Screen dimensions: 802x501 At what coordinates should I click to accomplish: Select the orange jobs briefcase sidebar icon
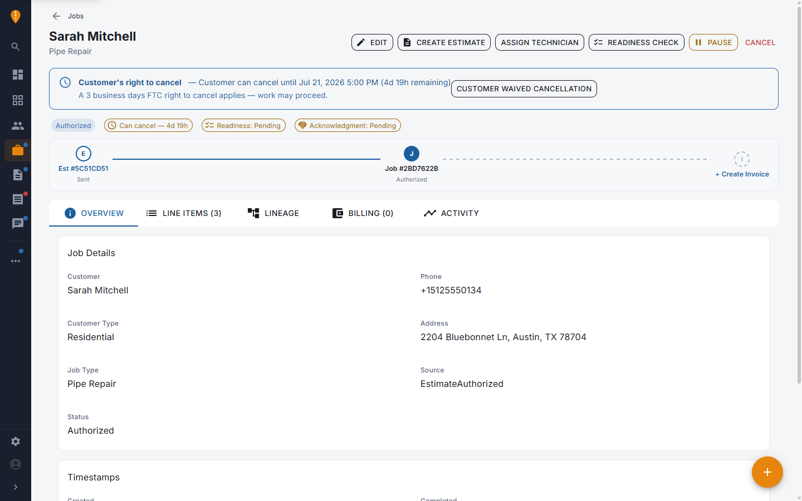coord(18,150)
